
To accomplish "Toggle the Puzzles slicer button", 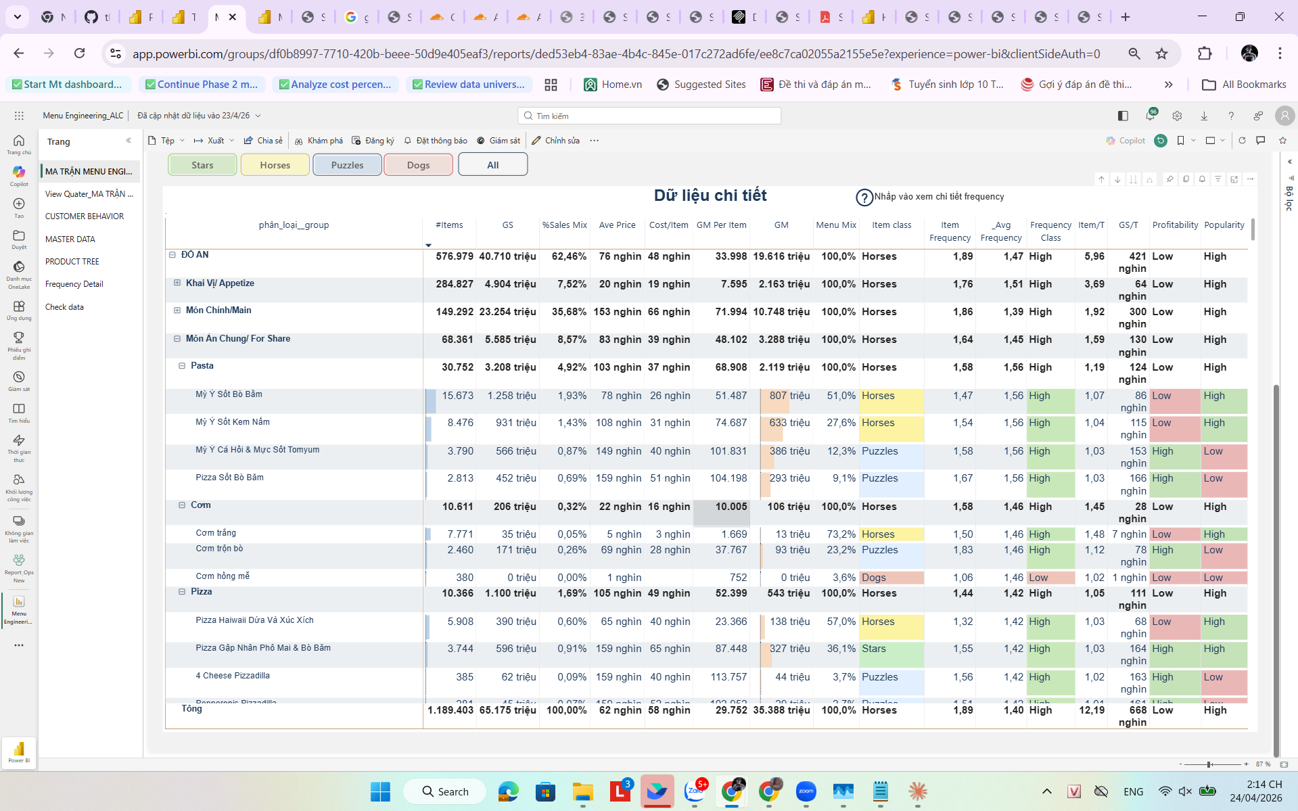I will click(x=347, y=165).
